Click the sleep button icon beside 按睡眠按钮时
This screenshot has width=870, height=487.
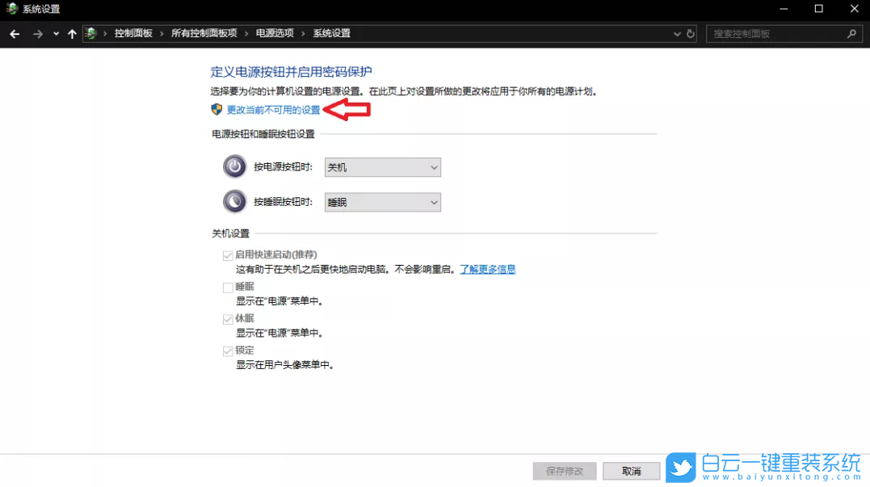(x=234, y=201)
